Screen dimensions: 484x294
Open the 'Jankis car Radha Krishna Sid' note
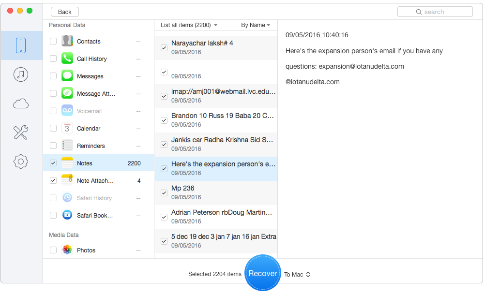pyautogui.click(x=216, y=145)
